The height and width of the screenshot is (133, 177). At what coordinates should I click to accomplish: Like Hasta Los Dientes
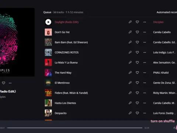[x=137, y=103]
